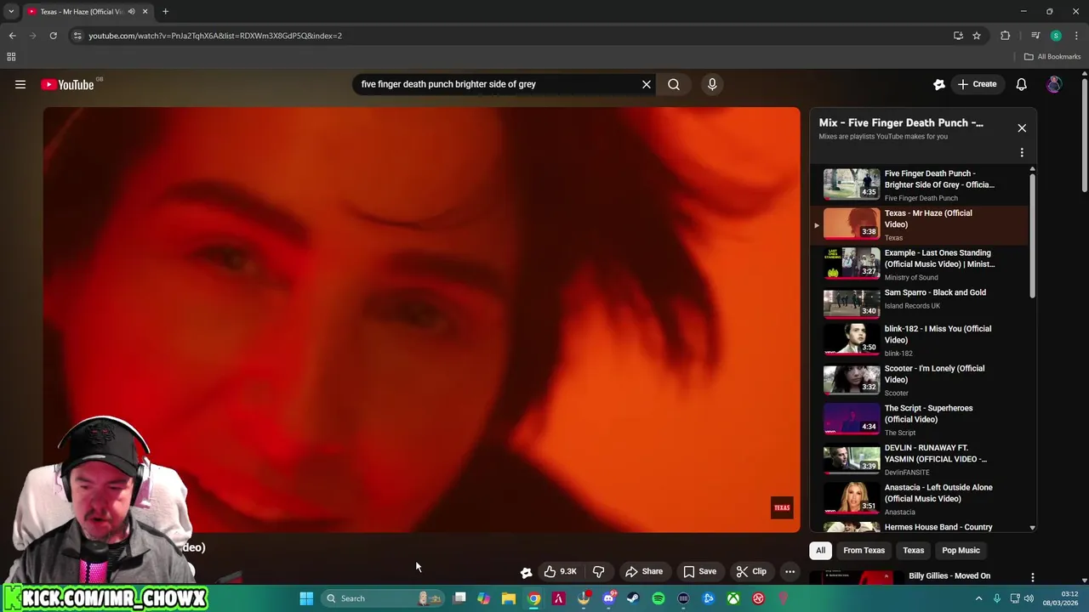Select the Pop Music filter chip
This screenshot has height=612, width=1089.
(961, 550)
